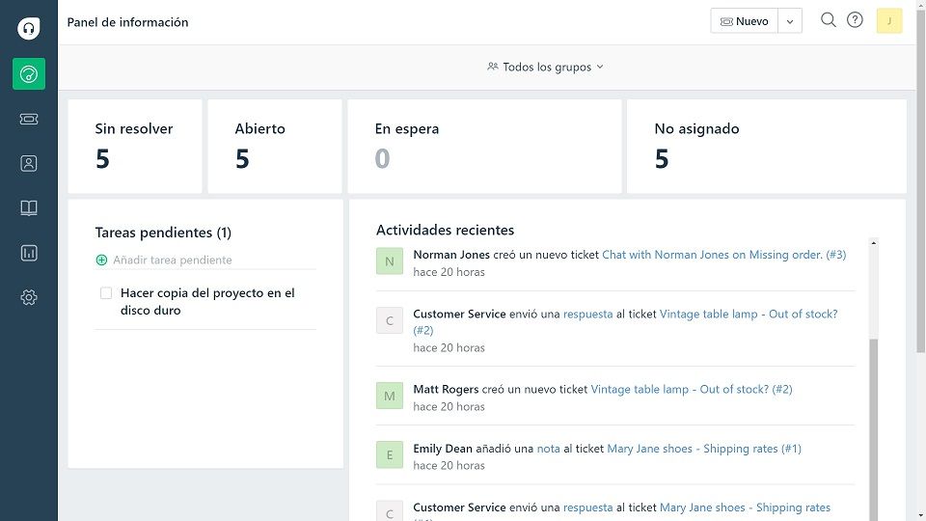Click the Panel de información title

127,22
